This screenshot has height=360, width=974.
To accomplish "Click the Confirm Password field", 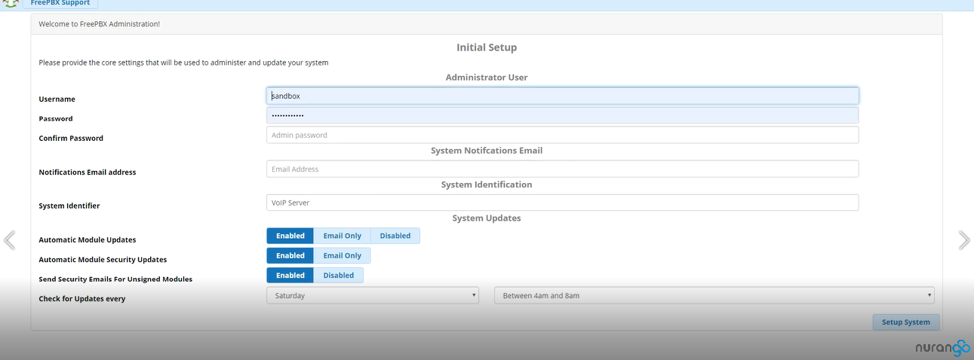I will [562, 135].
